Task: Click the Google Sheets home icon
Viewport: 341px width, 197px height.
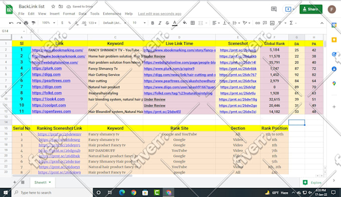Action: pyautogui.click(x=9, y=10)
